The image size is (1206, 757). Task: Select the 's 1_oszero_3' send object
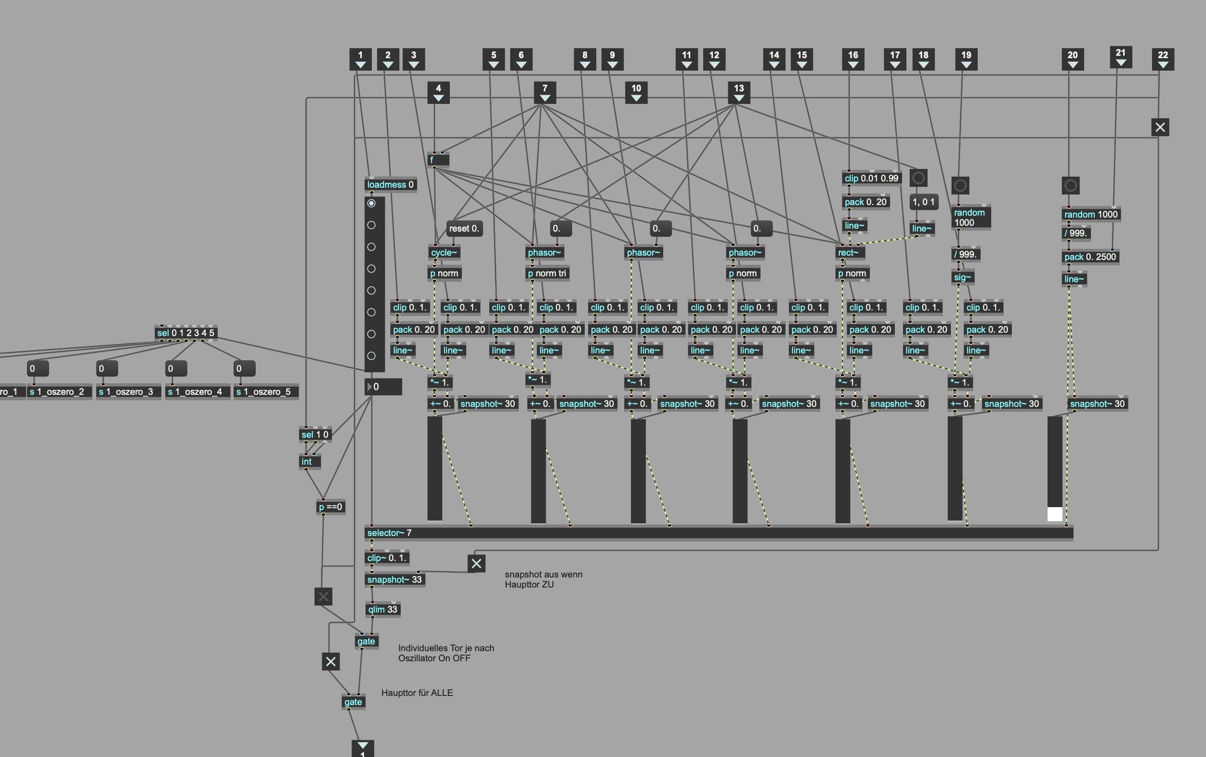129,391
